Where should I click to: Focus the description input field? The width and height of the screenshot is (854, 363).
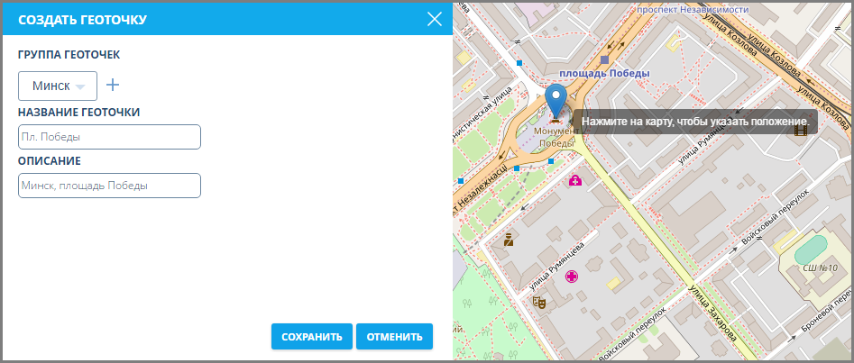point(109,186)
